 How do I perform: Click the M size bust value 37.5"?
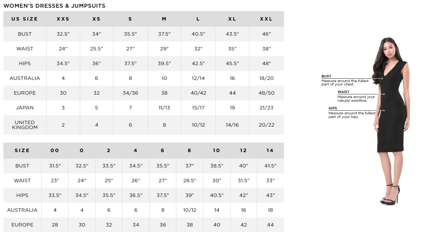click(x=164, y=34)
